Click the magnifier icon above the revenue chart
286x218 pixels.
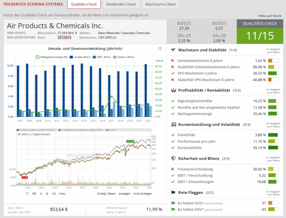160,49
